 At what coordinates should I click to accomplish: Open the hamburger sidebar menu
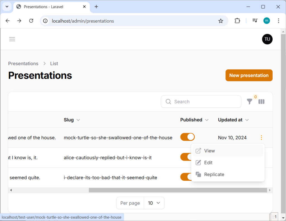pyautogui.click(x=12, y=39)
